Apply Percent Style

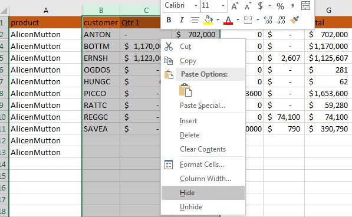click(x=280, y=6)
